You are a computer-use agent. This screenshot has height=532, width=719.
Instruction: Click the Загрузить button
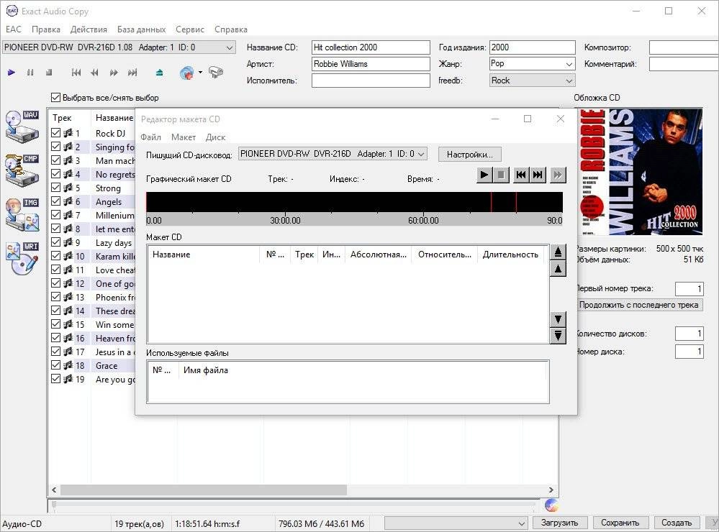click(559, 523)
